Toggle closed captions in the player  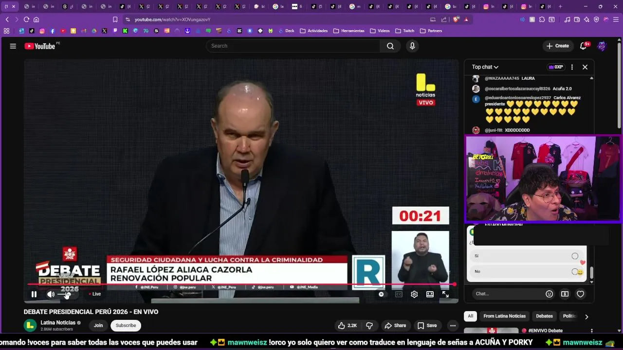[x=399, y=294]
